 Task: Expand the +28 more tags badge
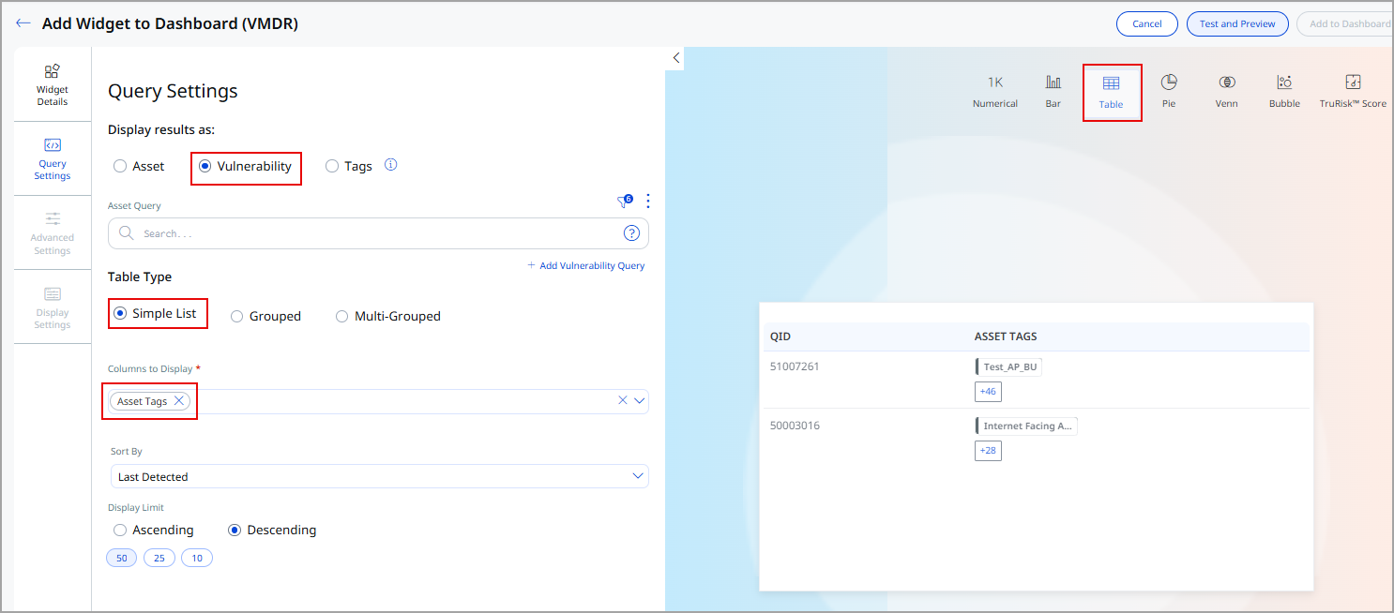[988, 451]
